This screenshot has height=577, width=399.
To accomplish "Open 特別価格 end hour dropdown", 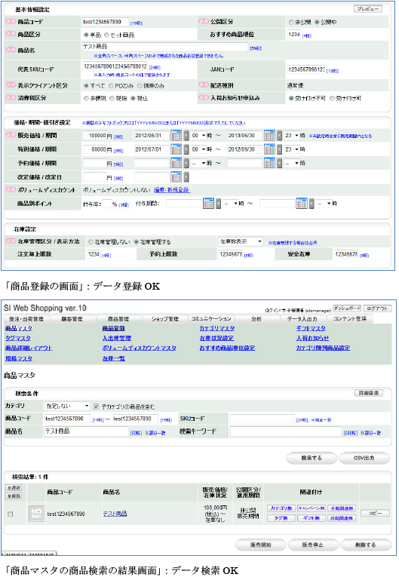I will tap(292, 149).
